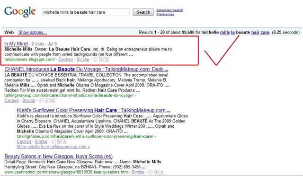Open CHANEL Introduces La Beaute Du Voyage title
This screenshot has width=303, height=176.
point(86,69)
